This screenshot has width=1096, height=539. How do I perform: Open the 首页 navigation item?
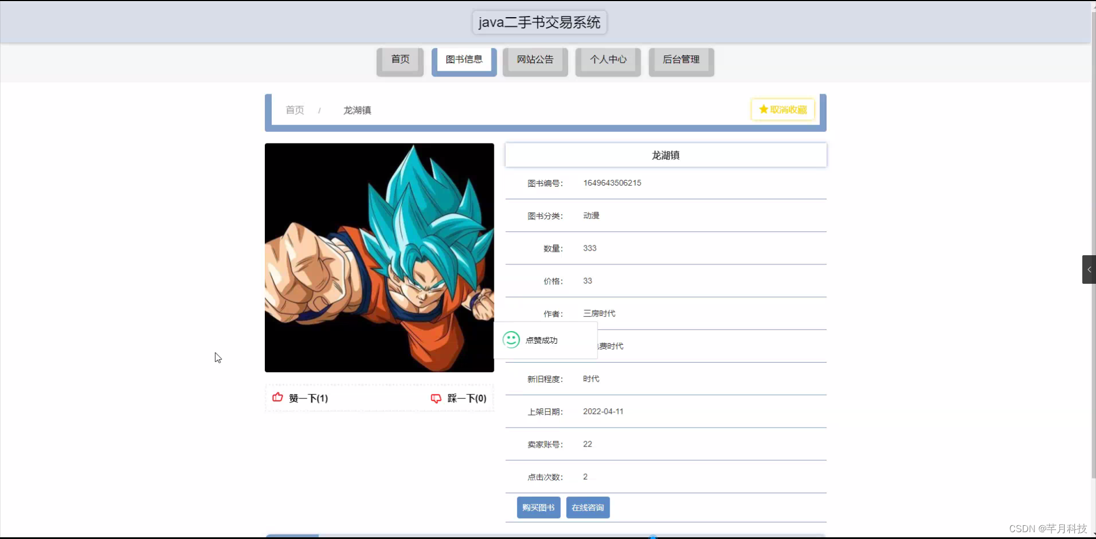coord(400,59)
